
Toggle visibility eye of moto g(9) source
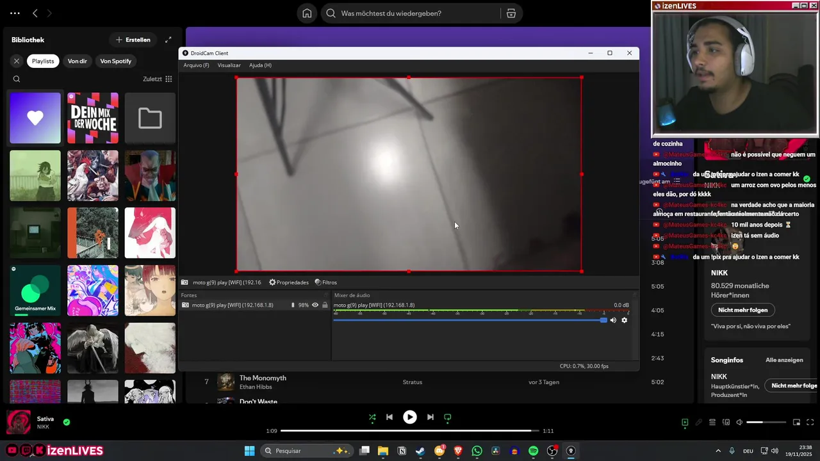coord(315,305)
